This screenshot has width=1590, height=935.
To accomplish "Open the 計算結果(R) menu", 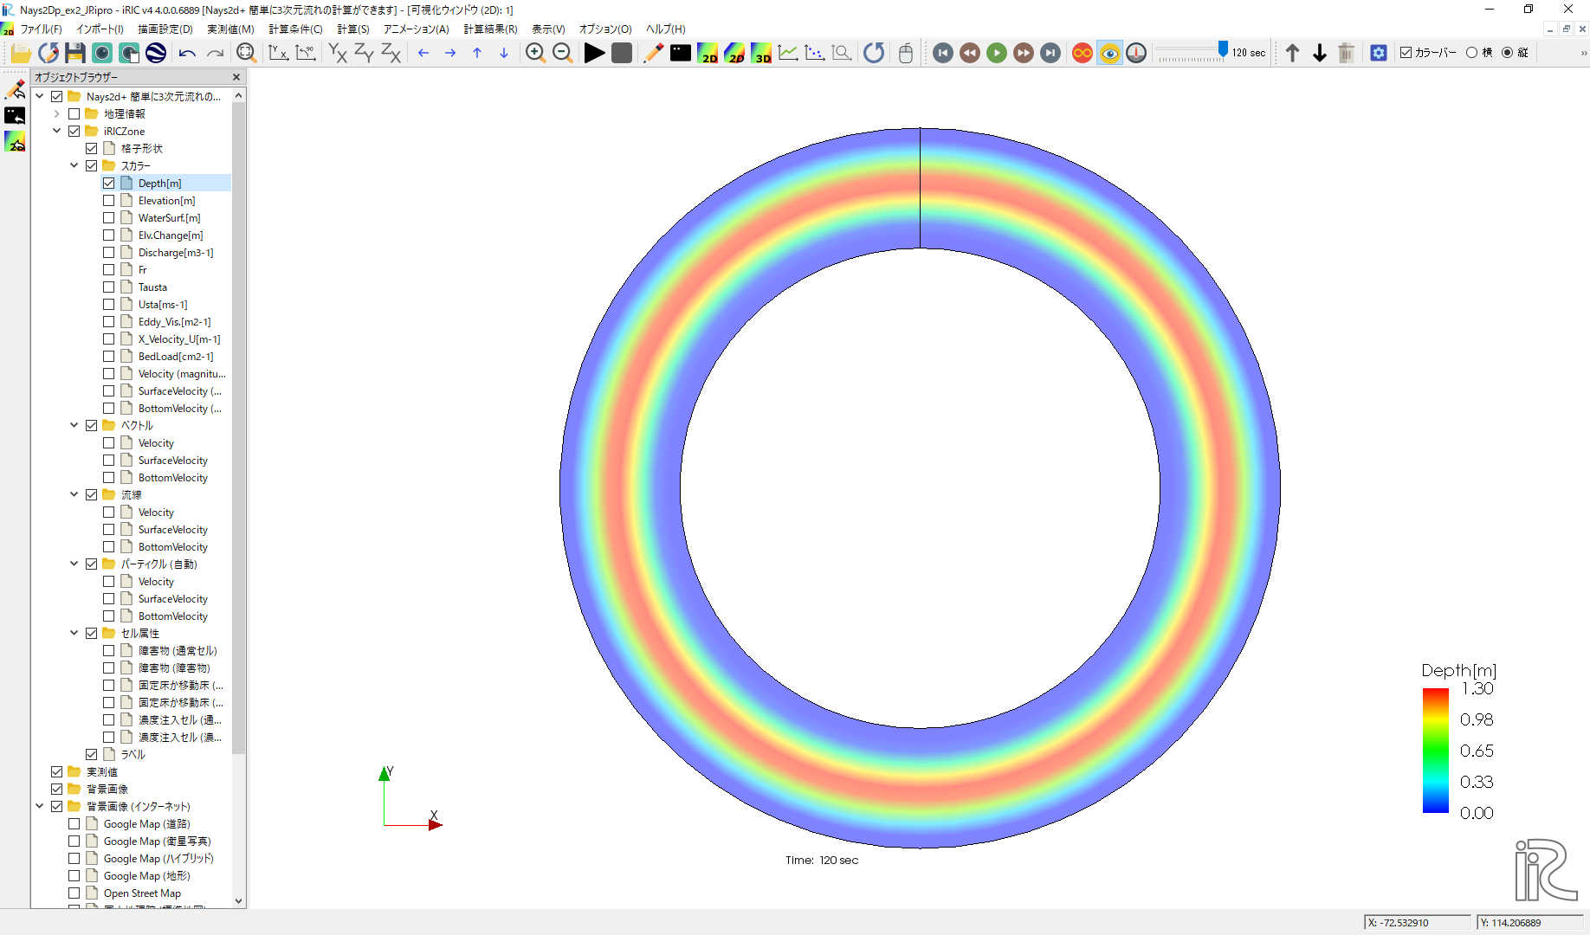I will pyautogui.click(x=490, y=29).
